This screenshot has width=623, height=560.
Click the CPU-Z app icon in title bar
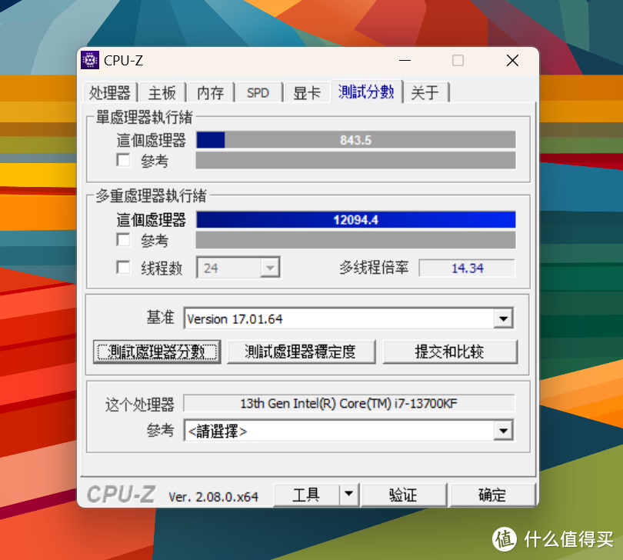[90, 61]
